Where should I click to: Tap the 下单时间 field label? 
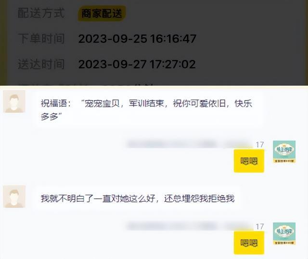[x=41, y=38]
